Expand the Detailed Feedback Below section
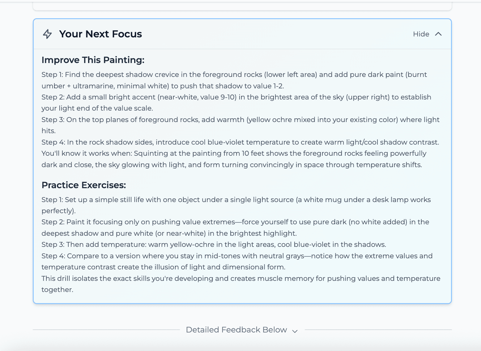 point(236,330)
